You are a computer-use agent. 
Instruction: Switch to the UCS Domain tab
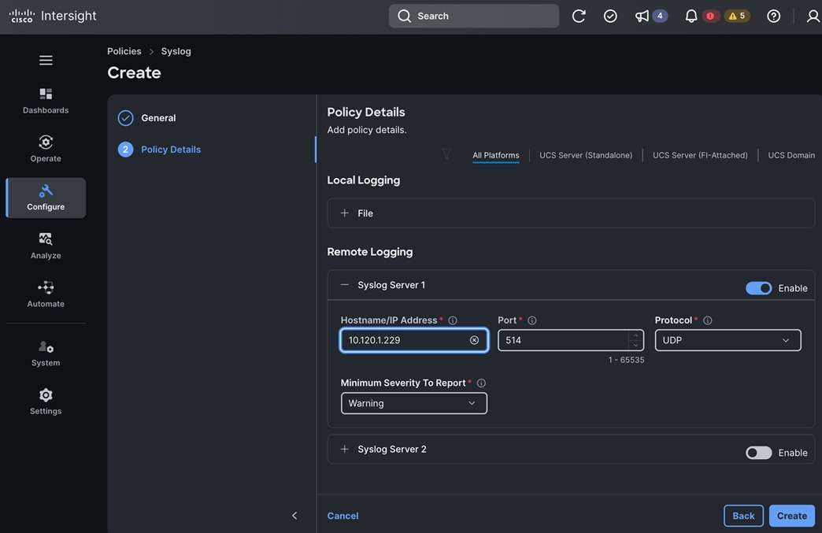coord(791,155)
